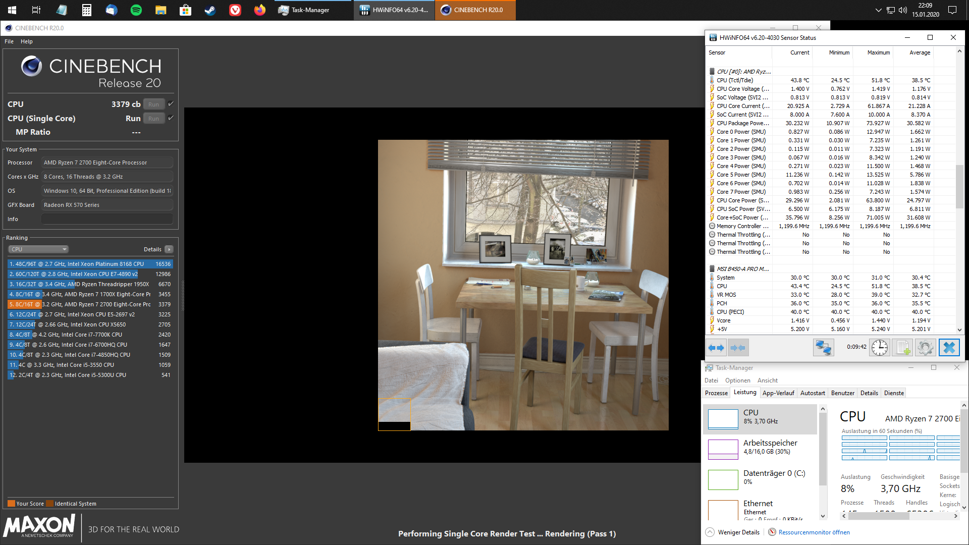Open the Autostart tab in Task Manager
Viewport: 969px width, 545px height.
pyautogui.click(x=812, y=393)
